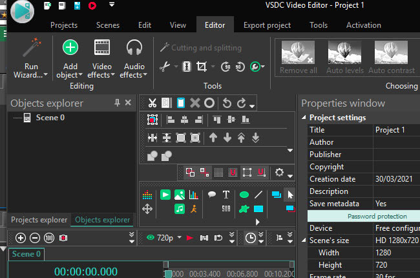This screenshot has width=420, height=278.
Task: Select the Text tool
Action: [x=226, y=195]
